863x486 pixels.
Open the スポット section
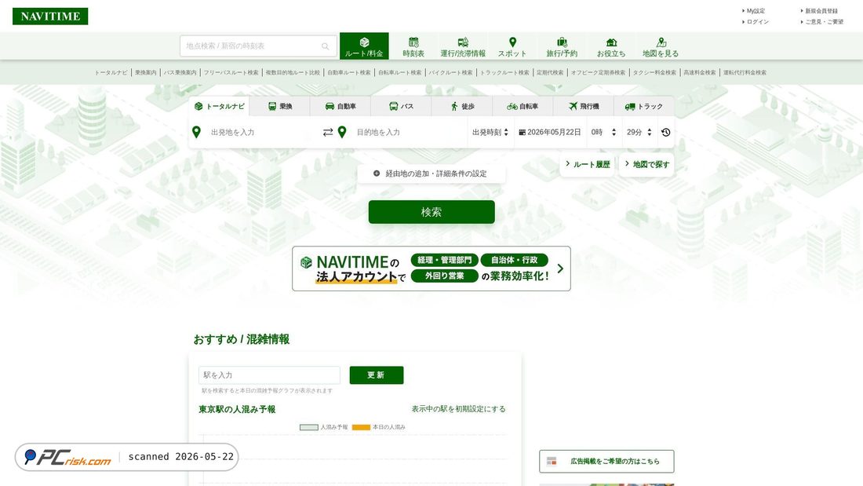tap(512, 47)
